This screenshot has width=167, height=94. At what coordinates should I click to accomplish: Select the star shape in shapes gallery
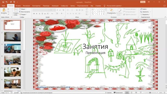[x=104, y=14]
